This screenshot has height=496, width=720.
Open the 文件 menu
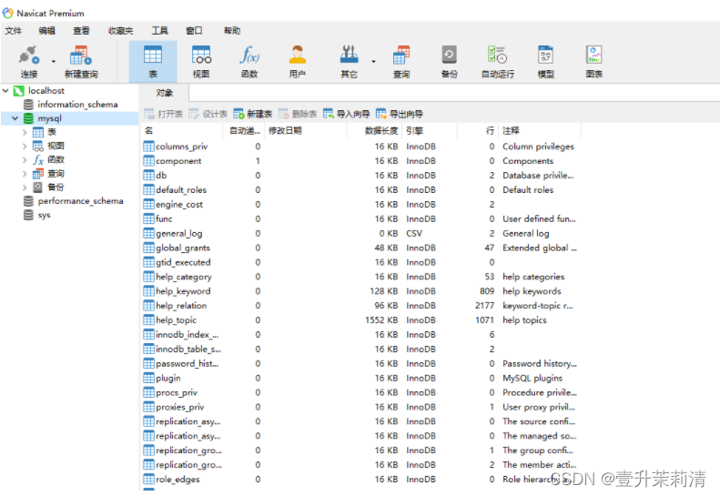click(x=14, y=31)
